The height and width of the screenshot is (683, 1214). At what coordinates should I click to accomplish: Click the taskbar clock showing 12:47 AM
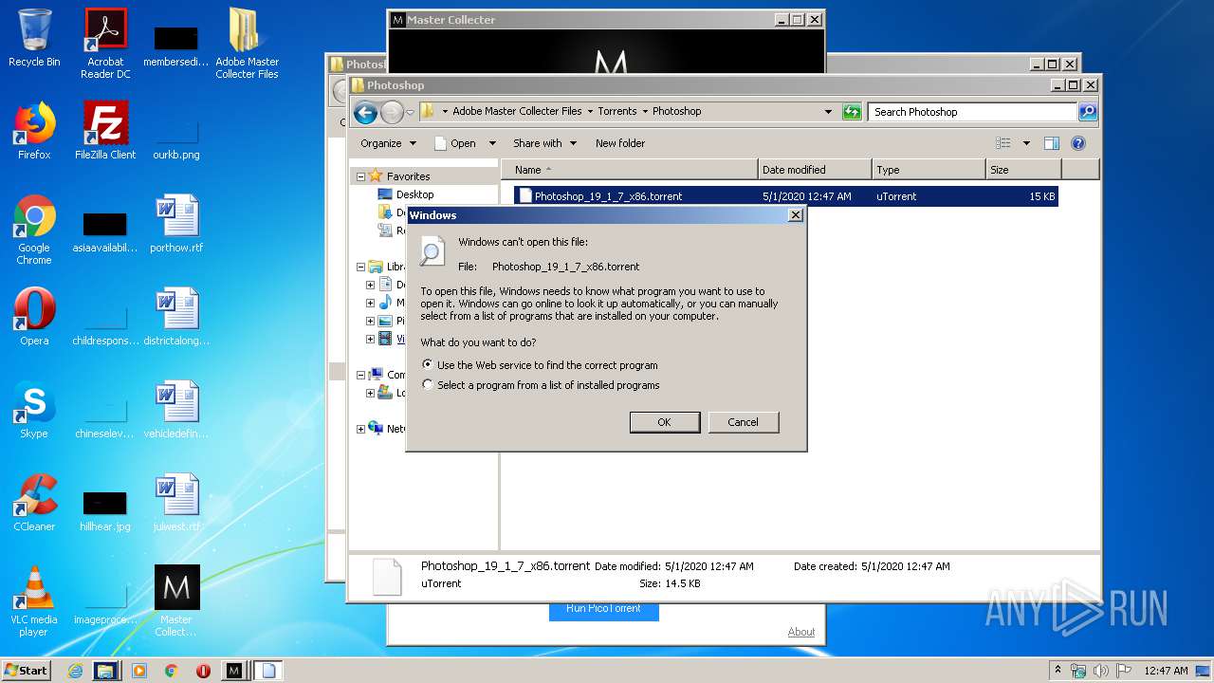pyautogui.click(x=1166, y=671)
